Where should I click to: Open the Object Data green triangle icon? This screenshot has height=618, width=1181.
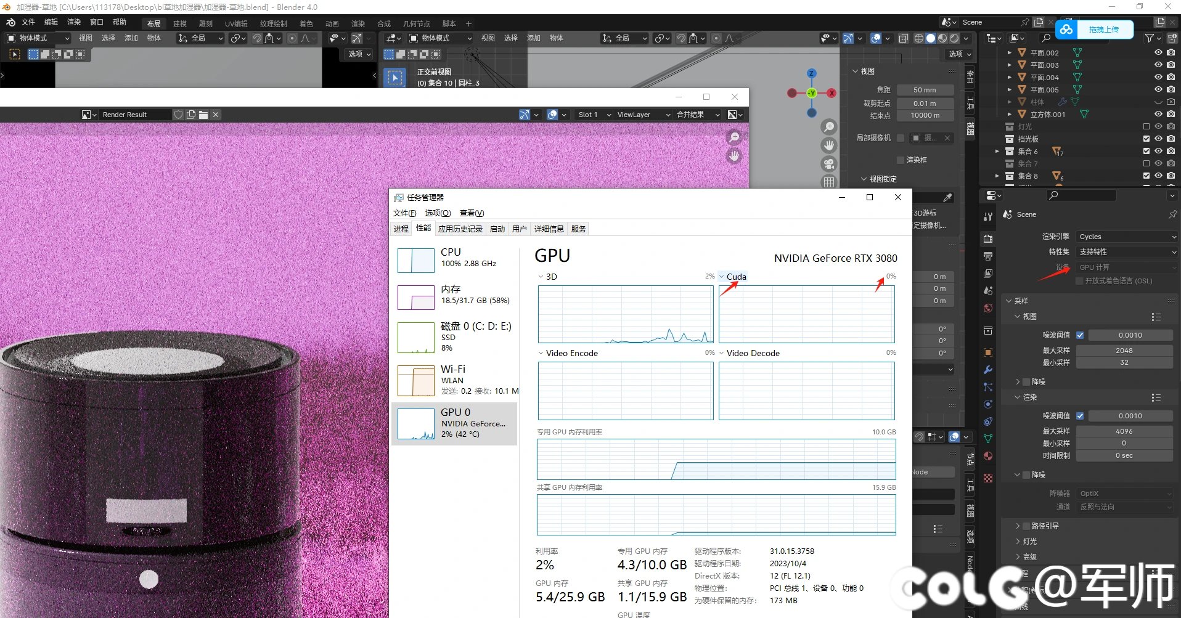click(x=988, y=439)
